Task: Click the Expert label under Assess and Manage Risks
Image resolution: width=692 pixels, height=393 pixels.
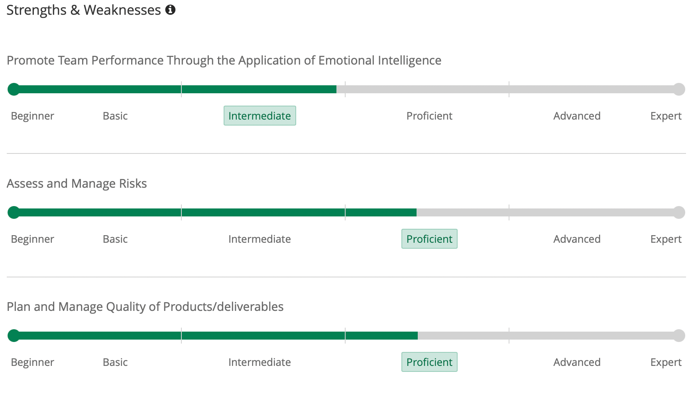Action: (x=665, y=239)
